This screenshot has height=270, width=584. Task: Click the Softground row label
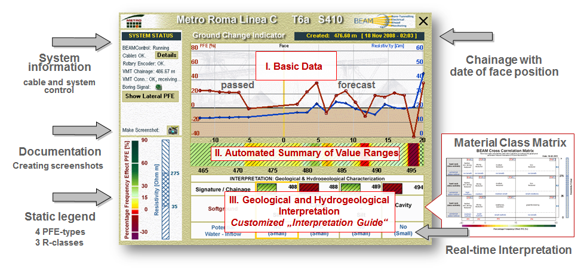[x=220, y=209]
